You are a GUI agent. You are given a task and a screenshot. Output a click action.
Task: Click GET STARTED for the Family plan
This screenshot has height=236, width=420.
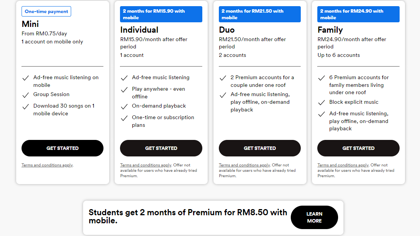358,148
